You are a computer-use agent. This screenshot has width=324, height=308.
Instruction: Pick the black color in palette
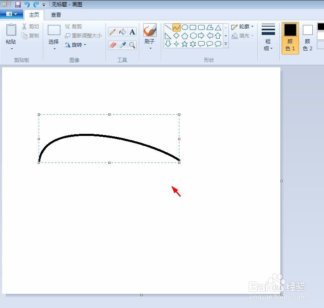coord(321,27)
